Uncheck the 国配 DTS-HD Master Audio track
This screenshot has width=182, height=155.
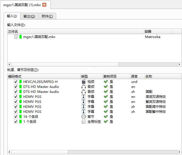(16, 92)
